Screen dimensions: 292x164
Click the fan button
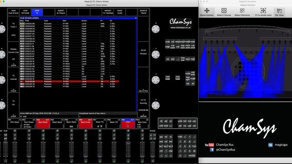coord(188,84)
